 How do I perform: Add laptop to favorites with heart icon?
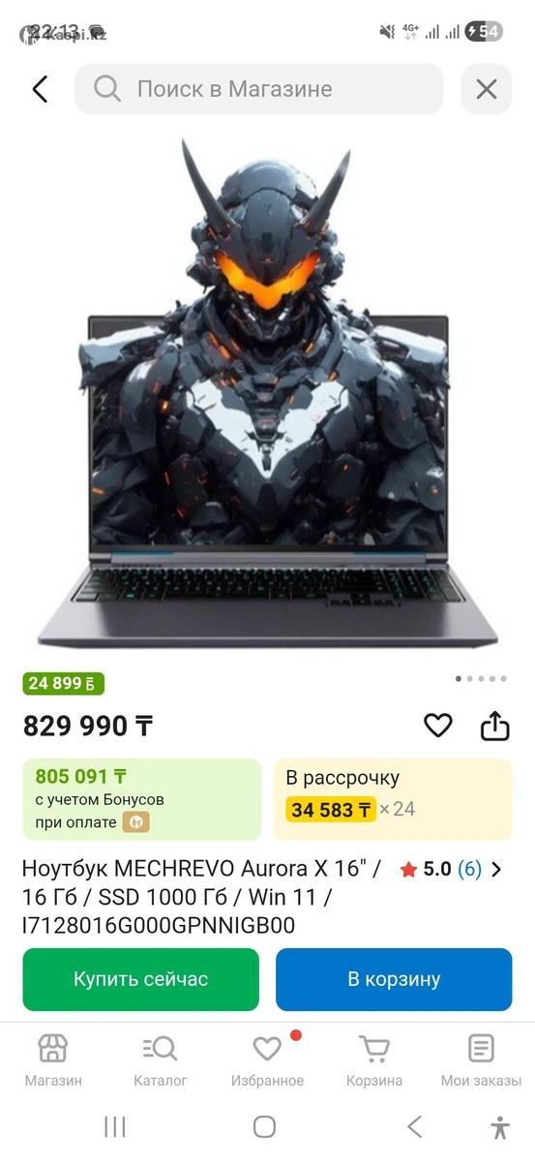click(x=438, y=725)
